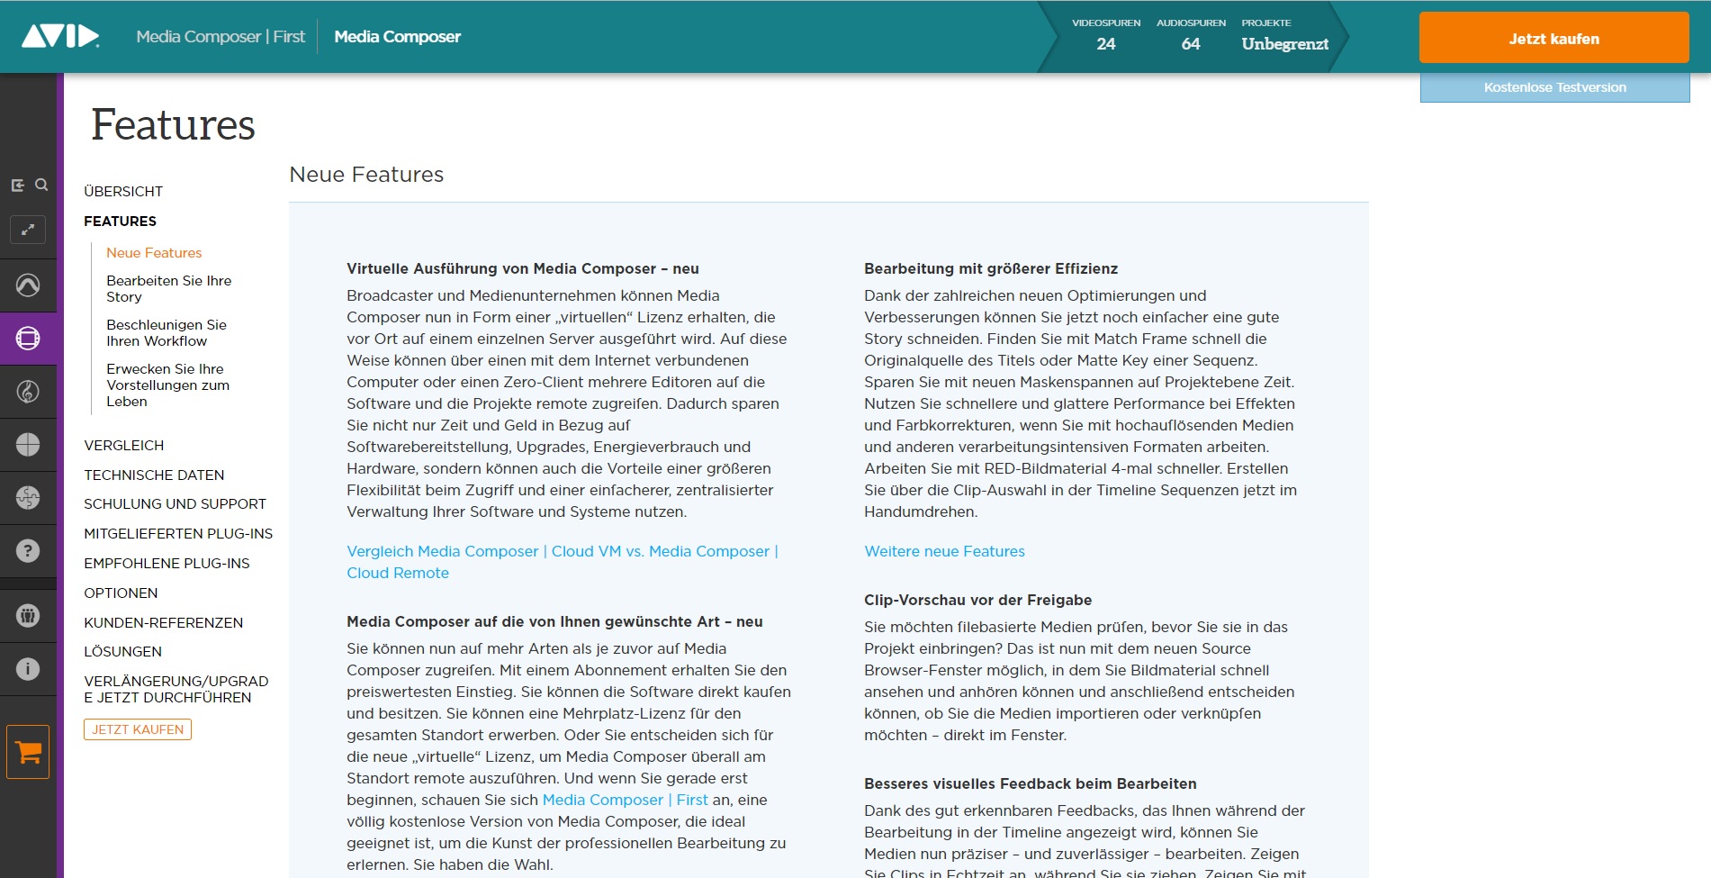
Task: Open help via question mark icon
Action: pyautogui.click(x=28, y=551)
